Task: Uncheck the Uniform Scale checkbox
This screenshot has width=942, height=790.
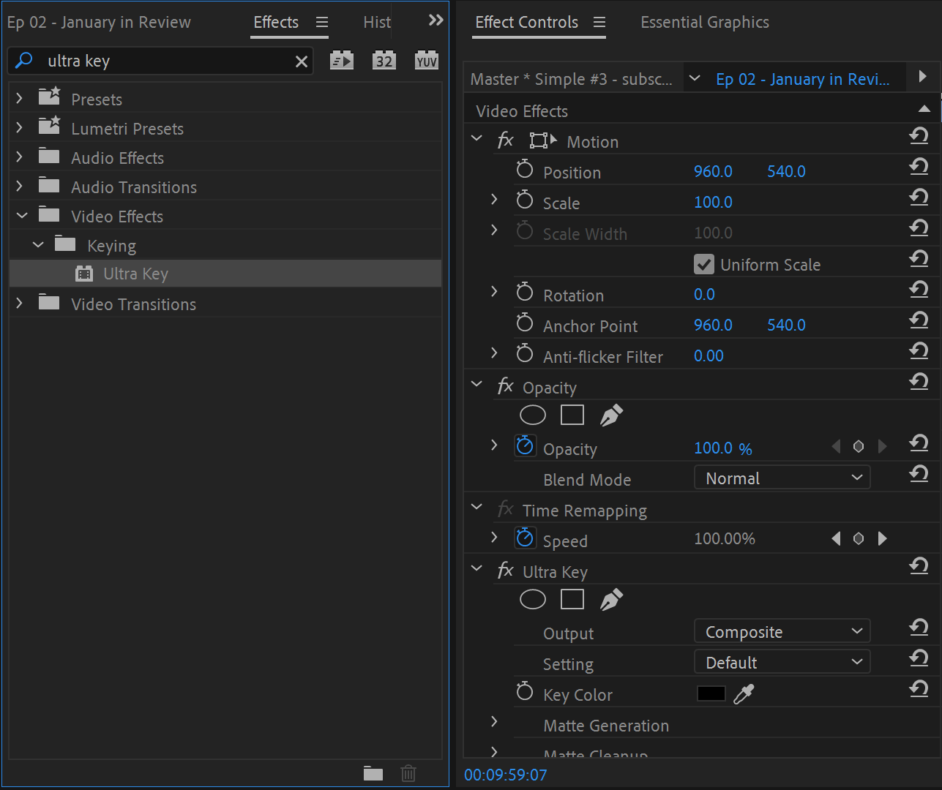Action: 704,265
